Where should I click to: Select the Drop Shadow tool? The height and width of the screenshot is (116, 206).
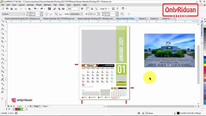coord(2,71)
